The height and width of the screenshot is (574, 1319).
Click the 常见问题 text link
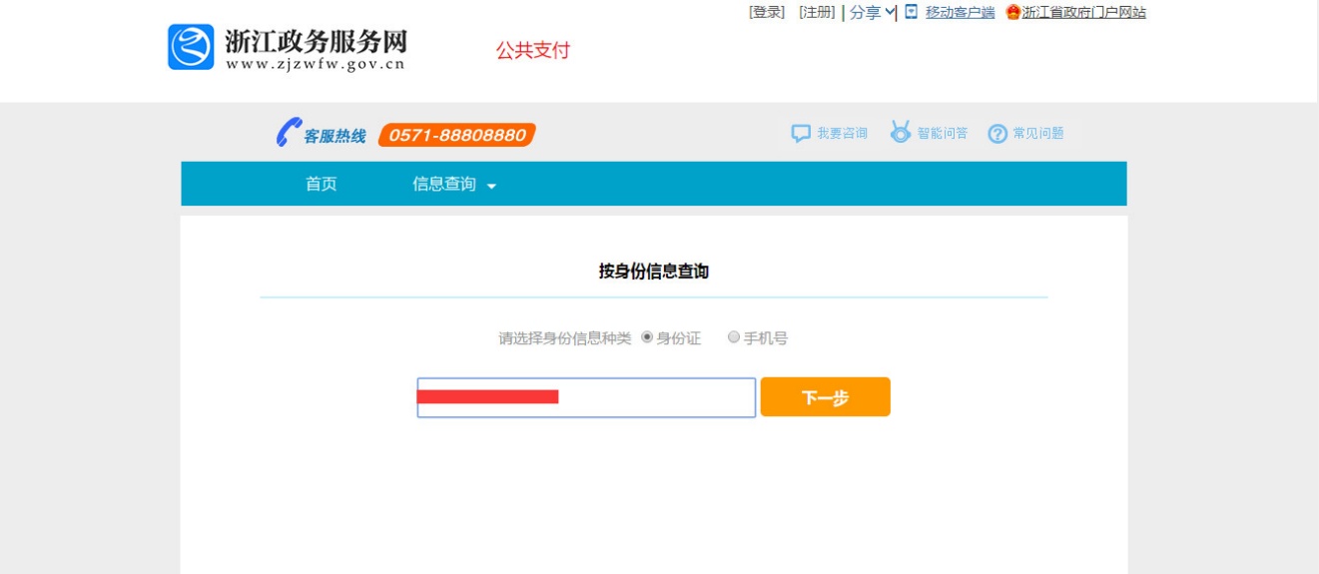(x=1038, y=134)
